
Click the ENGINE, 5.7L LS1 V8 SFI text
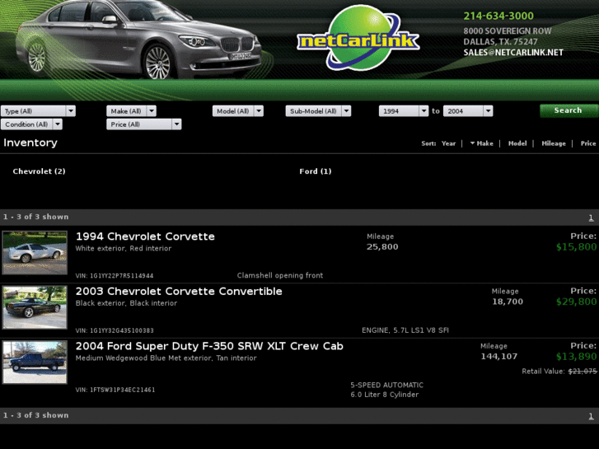point(405,330)
